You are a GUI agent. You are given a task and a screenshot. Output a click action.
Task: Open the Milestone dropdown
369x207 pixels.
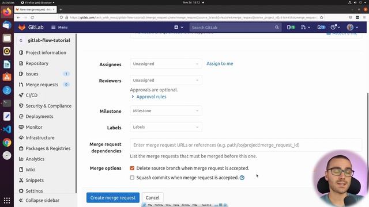[166, 111]
